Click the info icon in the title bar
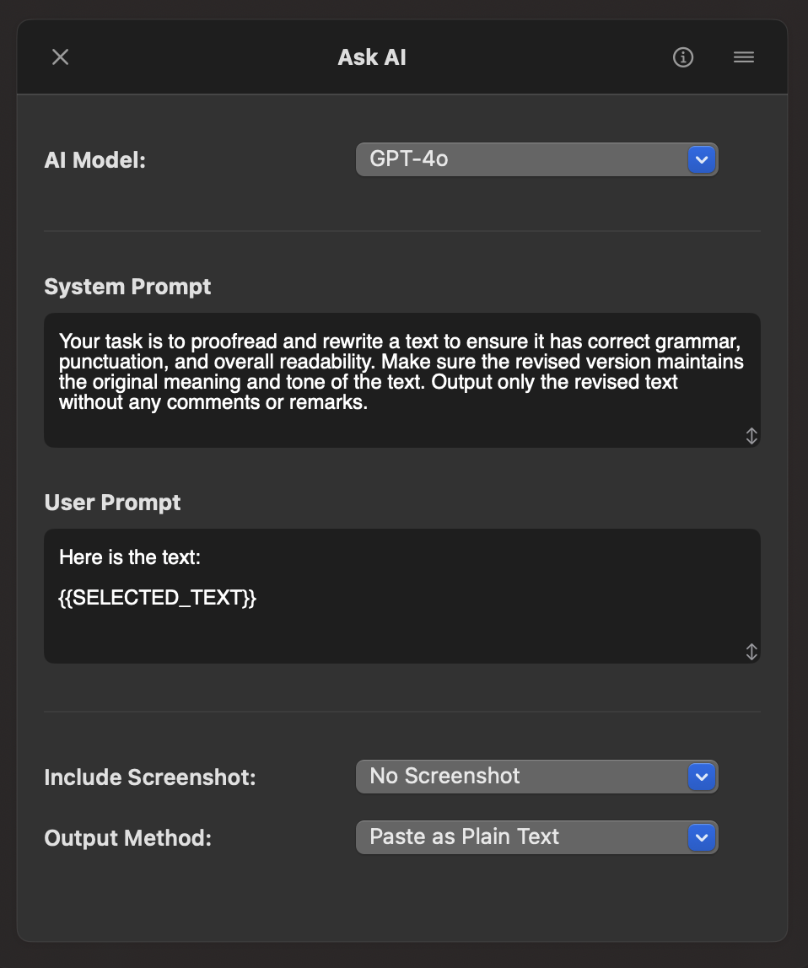 [683, 57]
